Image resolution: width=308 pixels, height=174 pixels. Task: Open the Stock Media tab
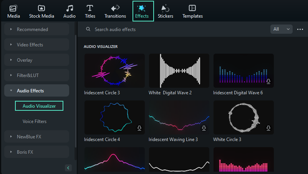pos(41,11)
